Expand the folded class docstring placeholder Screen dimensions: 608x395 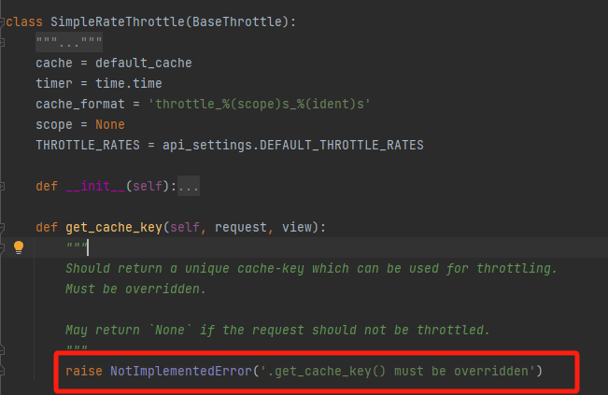point(69,42)
